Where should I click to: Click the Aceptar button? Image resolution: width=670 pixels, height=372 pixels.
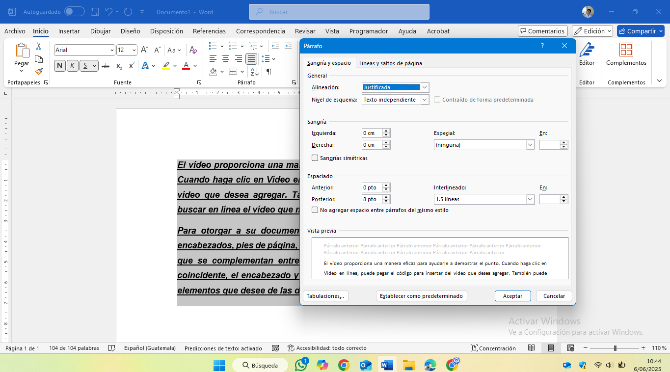(x=512, y=296)
